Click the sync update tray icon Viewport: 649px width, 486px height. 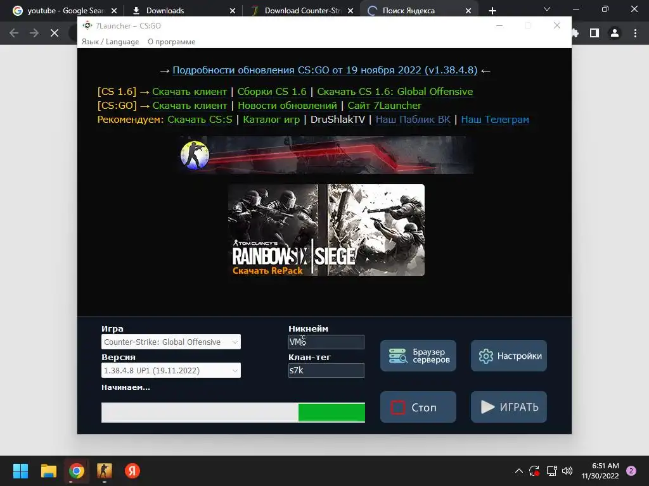(x=534, y=471)
